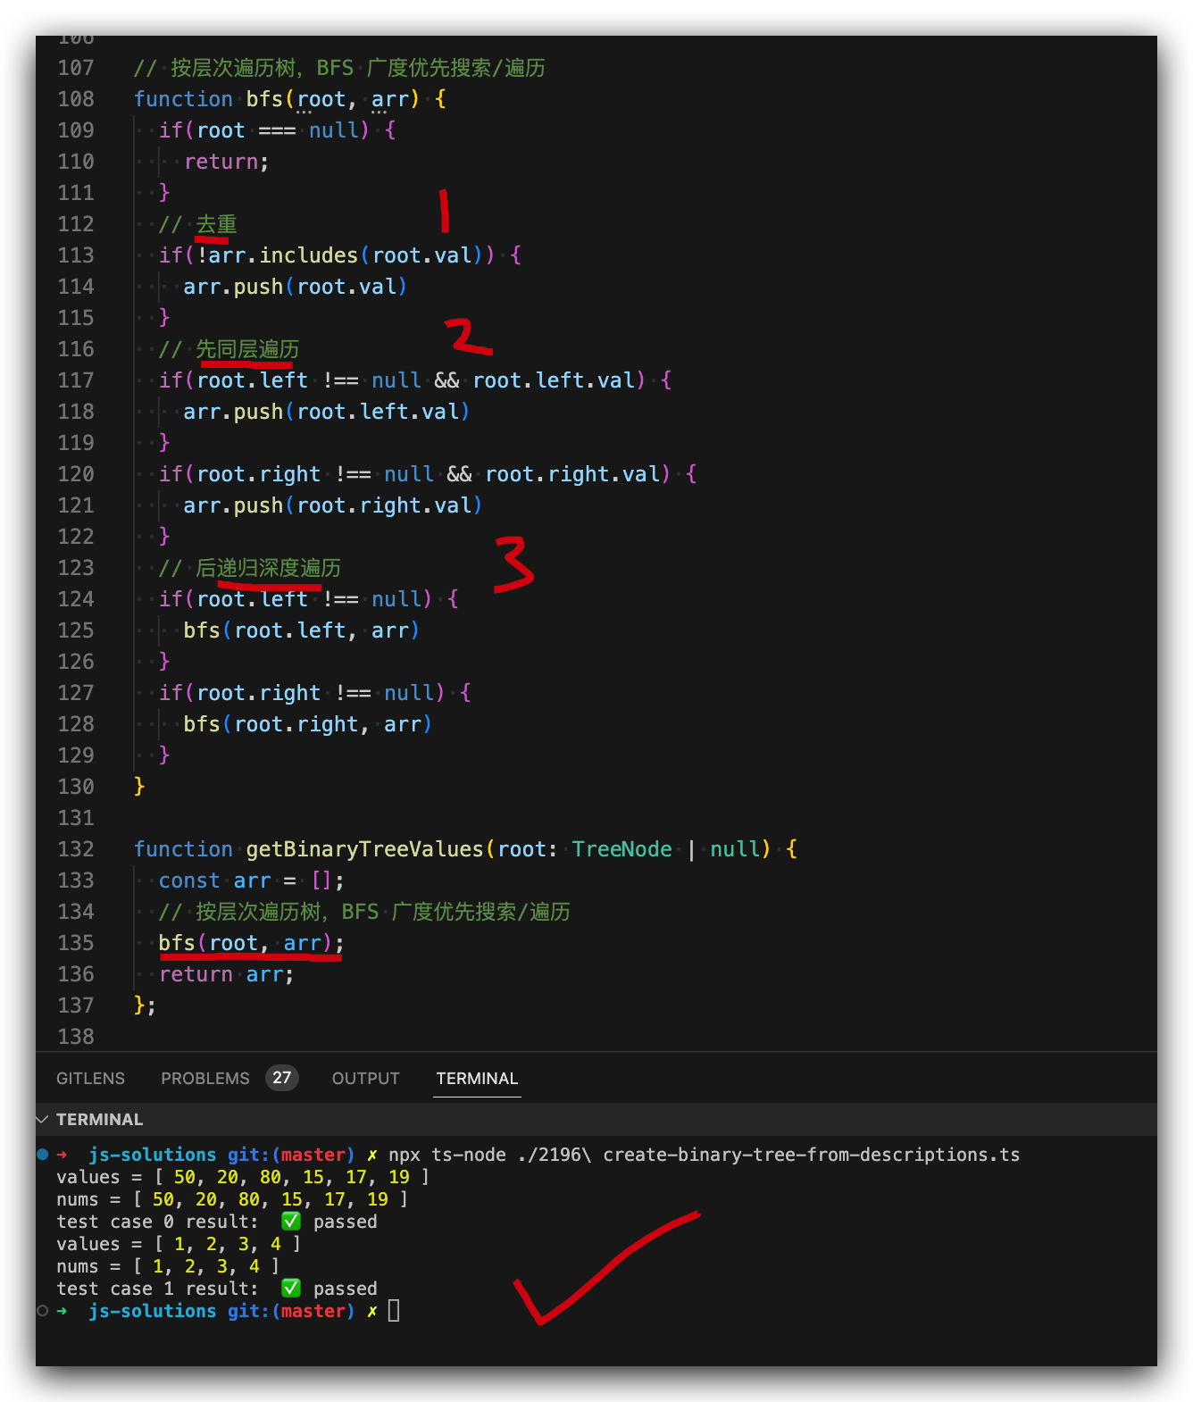1193x1402 pixels.
Task: Click the first values array output line
Action: [x=242, y=1177]
